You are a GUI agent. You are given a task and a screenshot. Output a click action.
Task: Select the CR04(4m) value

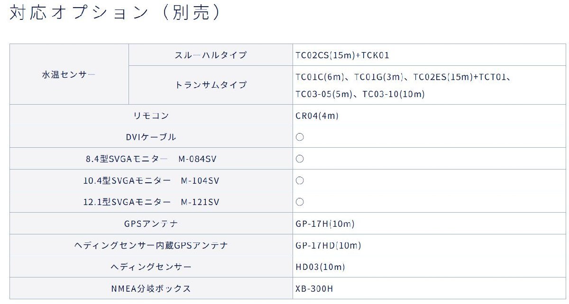317,116
